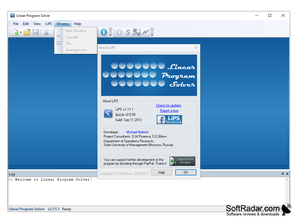The height and width of the screenshot is (223, 298).
Task: Open the first toolbar overflow options arrow
Action: click(110, 35)
